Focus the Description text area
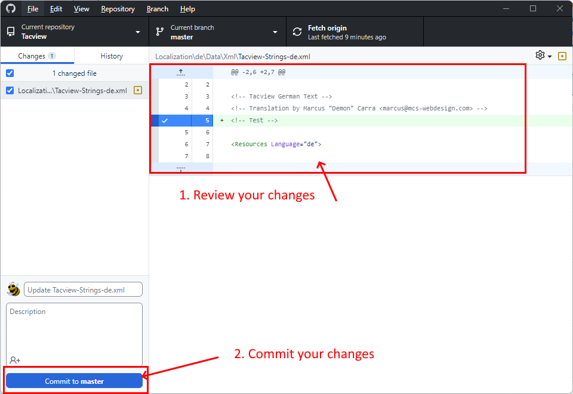 (x=74, y=334)
